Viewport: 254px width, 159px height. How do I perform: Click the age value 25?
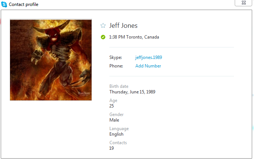tap(112, 106)
